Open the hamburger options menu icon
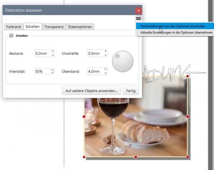The image size is (214, 170). 138,19
